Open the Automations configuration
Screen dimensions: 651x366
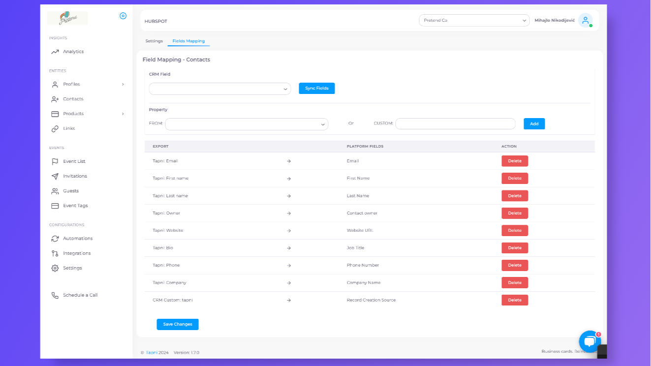[x=78, y=238]
